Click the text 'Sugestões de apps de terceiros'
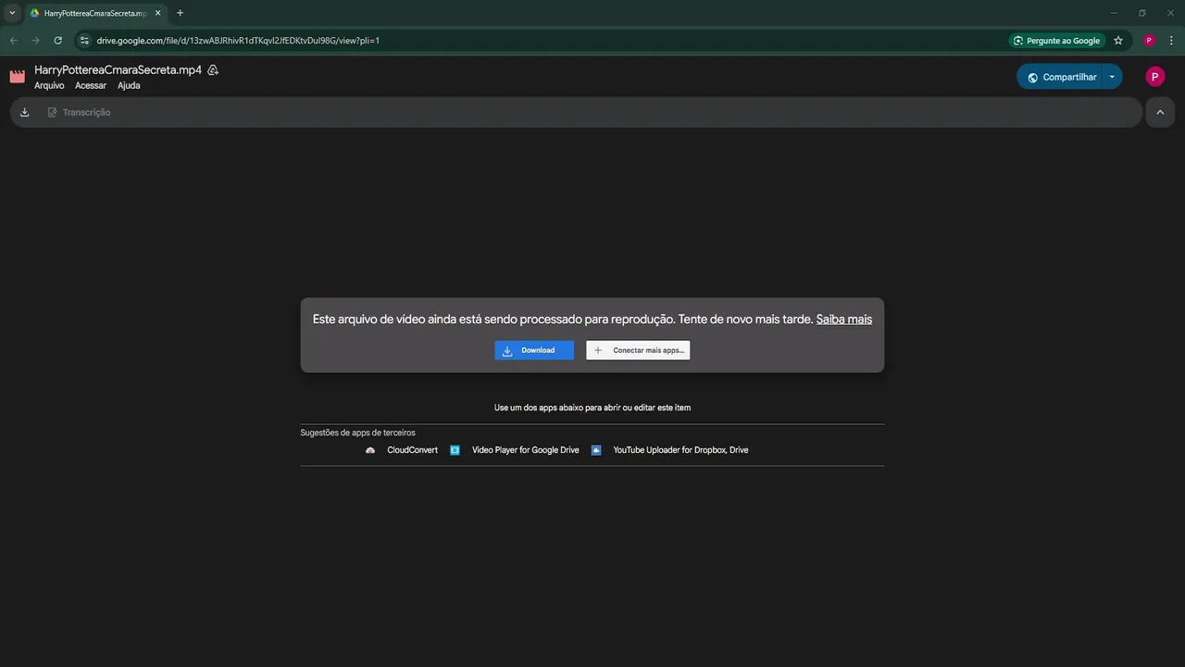The image size is (1185, 667). (357, 433)
